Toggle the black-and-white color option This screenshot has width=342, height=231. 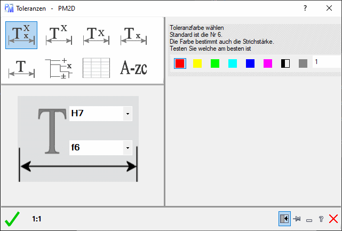(x=285, y=63)
